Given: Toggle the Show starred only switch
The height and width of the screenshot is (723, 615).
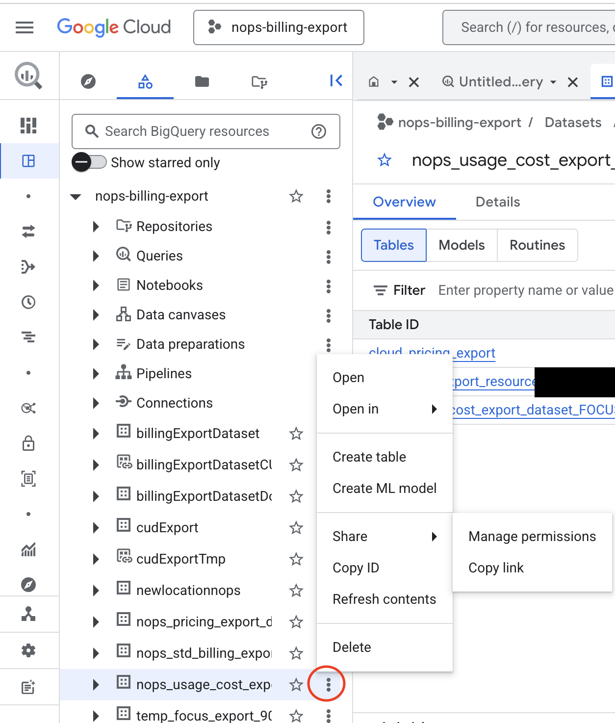Looking at the screenshot, I should tap(89, 162).
